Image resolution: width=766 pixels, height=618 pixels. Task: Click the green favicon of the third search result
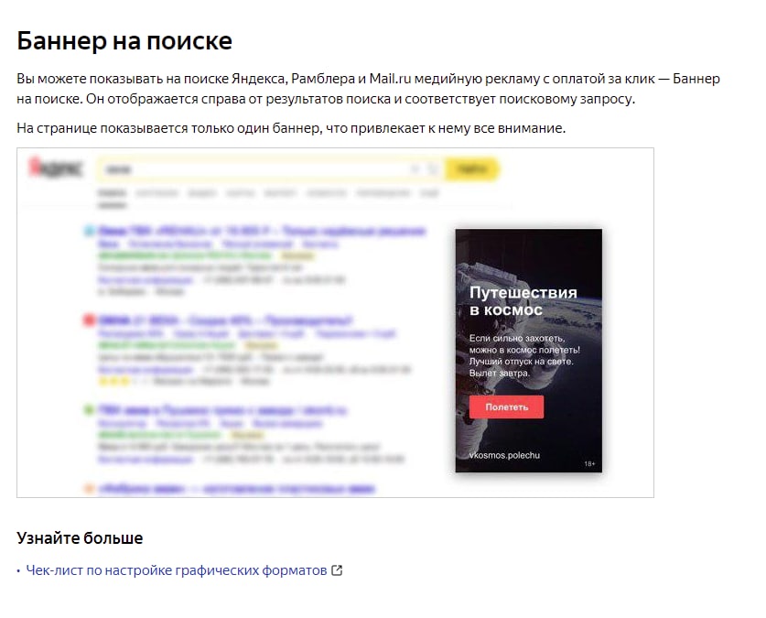coord(89,410)
